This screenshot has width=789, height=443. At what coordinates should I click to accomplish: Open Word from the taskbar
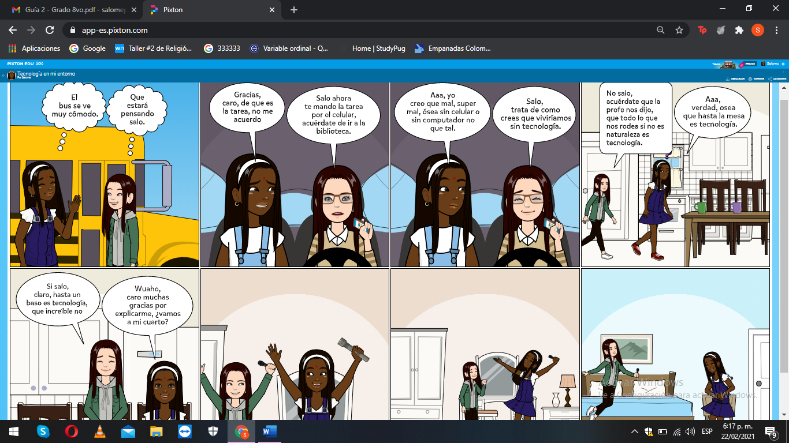269,431
